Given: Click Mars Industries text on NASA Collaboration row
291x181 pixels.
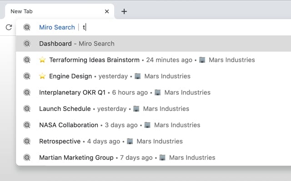Looking at the screenshot, I should pyautogui.click(x=177, y=125).
